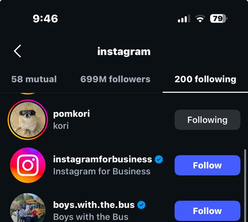
Task: Select the 200 following tab
Action: coord(205,79)
